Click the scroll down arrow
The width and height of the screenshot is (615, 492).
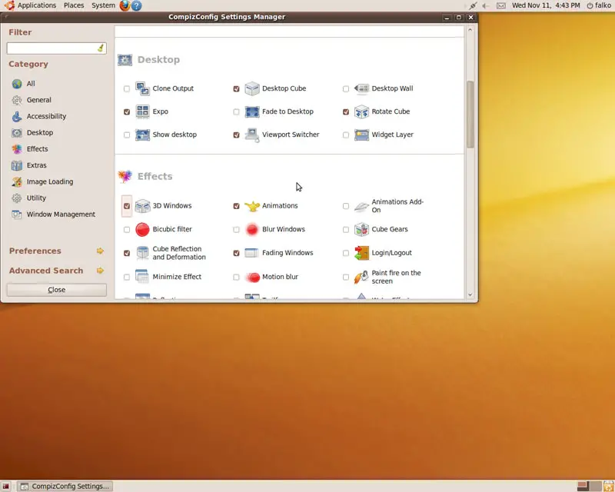(470, 294)
